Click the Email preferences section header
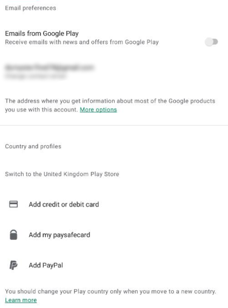Screen dimensions: 228x308 tap(30, 8)
